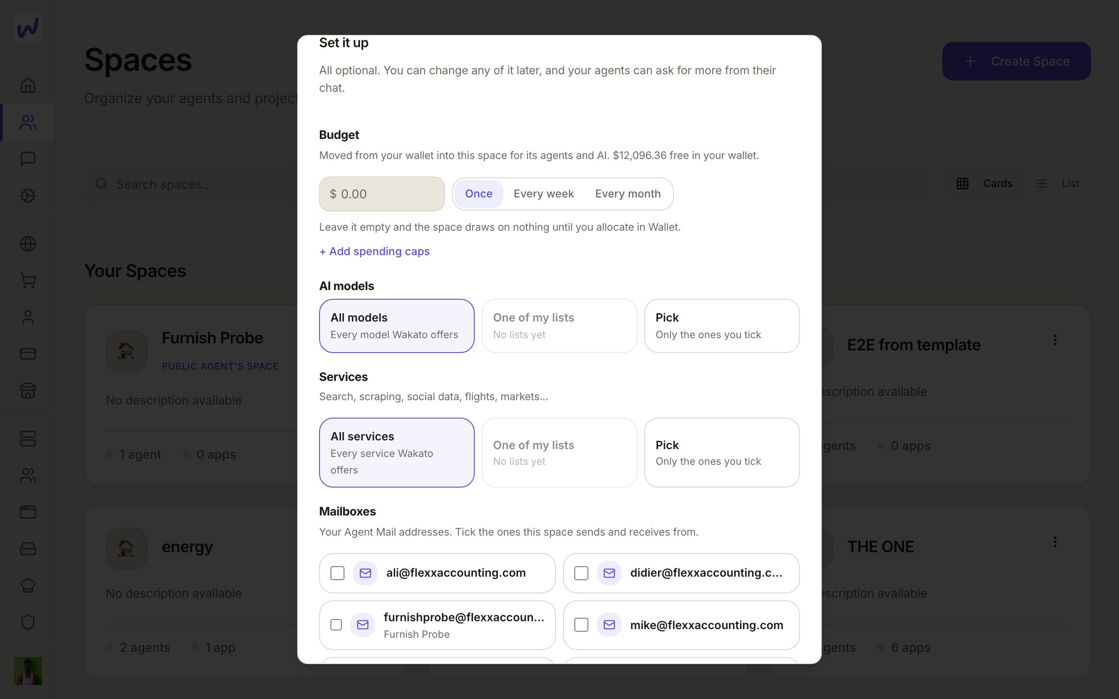Open the single person icon in sidebar
This screenshot has height=699, width=1119.
[28, 317]
